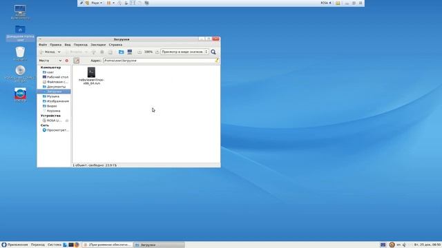Screen dimensions: 442x248
Task: Click the clock in the panel
Action: (427, 245)
